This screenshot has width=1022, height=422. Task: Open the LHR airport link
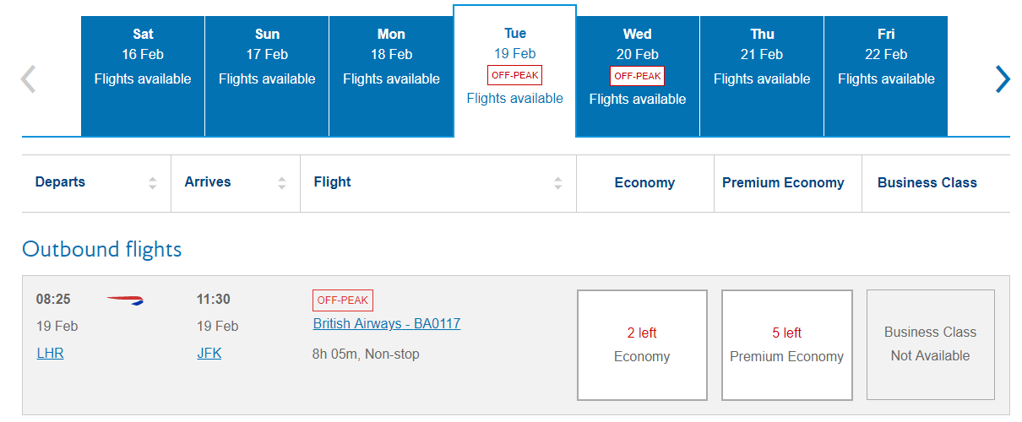(x=50, y=354)
